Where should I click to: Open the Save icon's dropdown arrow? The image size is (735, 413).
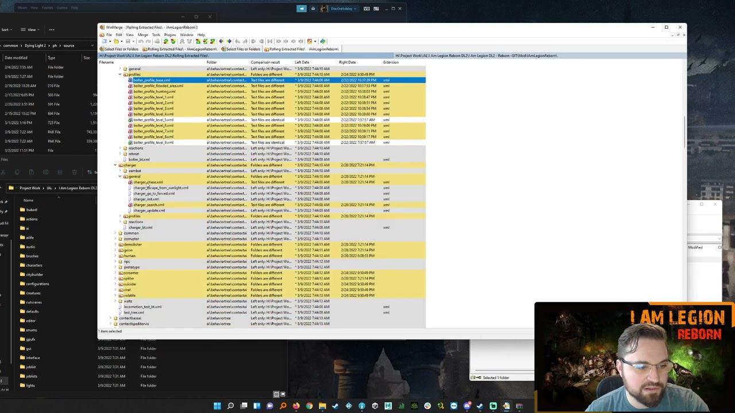(132, 41)
